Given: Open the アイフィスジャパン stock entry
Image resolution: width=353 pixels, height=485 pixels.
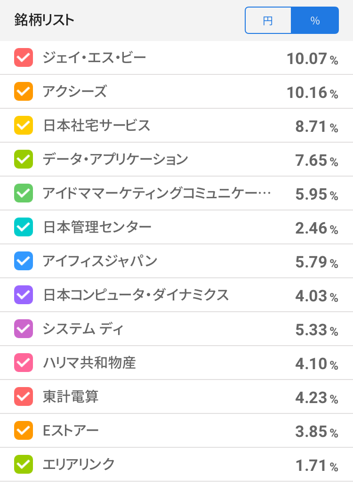Looking at the screenshot, I should tap(100, 261).
